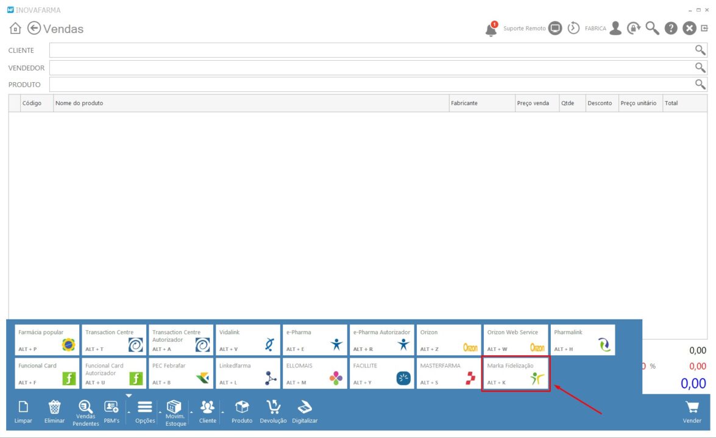The image size is (716, 438).
Task: Expand small arrow between Cliente and Produto
Action: pos(222,412)
